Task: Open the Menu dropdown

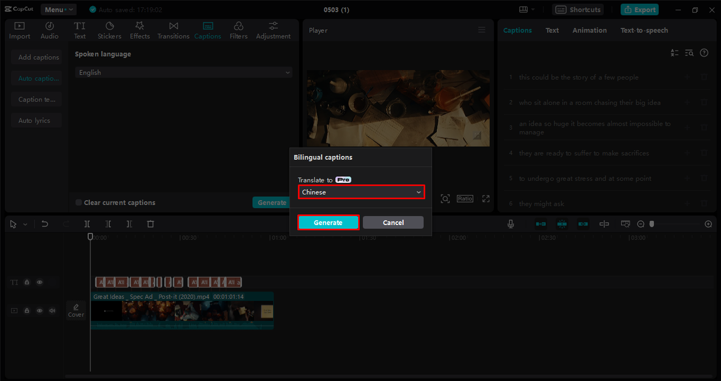Action: [59, 10]
